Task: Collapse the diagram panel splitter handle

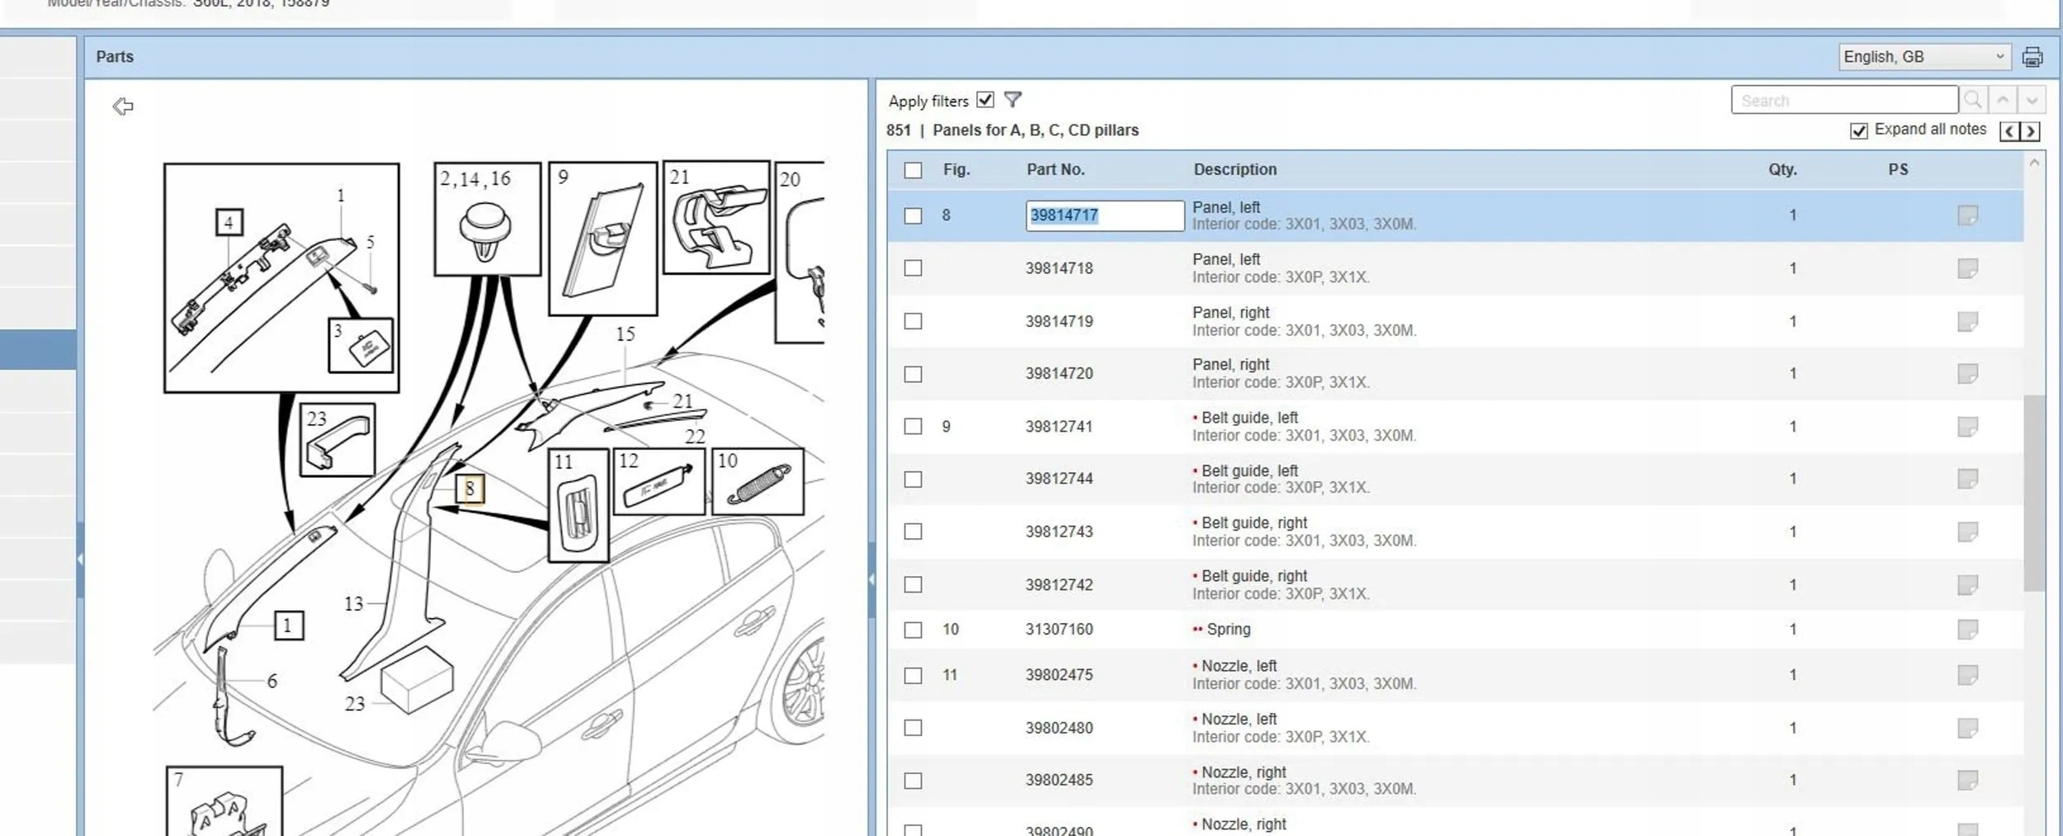Action: pyautogui.click(x=871, y=579)
